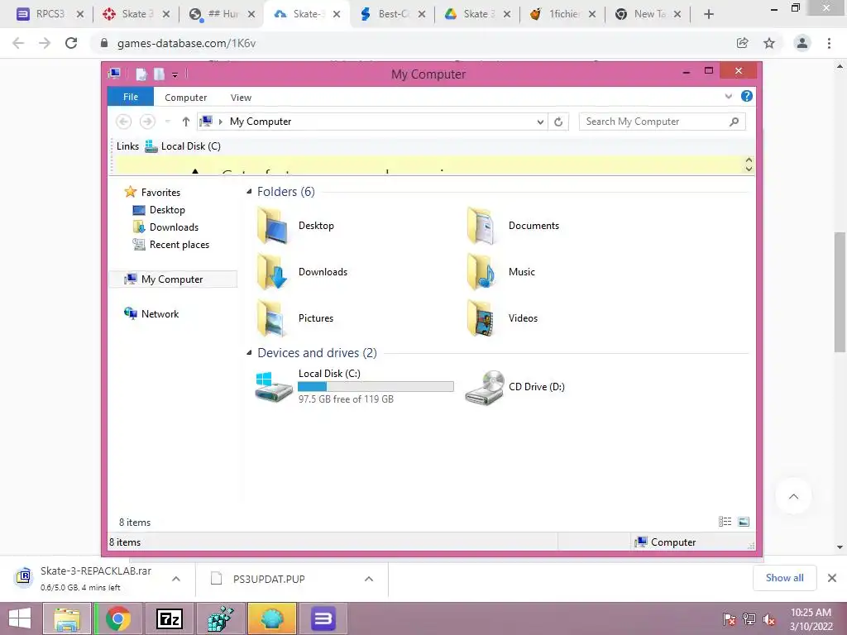Image resolution: width=847 pixels, height=635 pixels.
Task: Open the Documents folder icon
Action: pyautogui.click(x=481, y=226)
